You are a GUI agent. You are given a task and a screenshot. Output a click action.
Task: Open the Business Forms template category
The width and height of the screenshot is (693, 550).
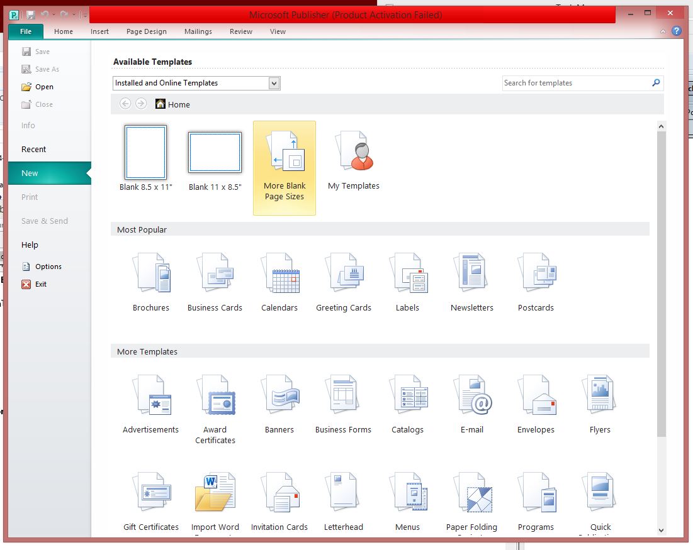pos(344,404)
